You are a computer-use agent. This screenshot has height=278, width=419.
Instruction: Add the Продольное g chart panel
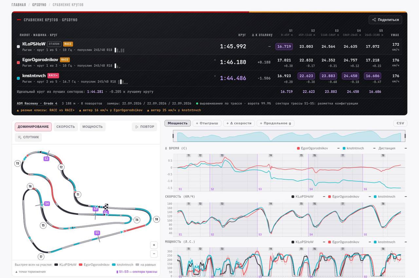pos(275,123)
